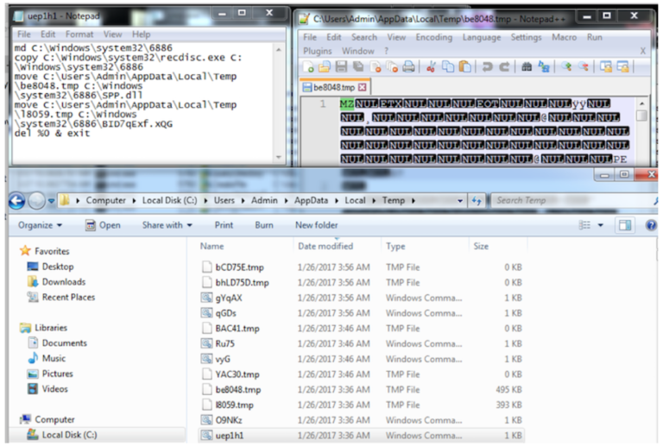Screen dimensions: 663x446
Task: Click the Burn button in Explorer toolbar
Action: (x=264, y=225)
